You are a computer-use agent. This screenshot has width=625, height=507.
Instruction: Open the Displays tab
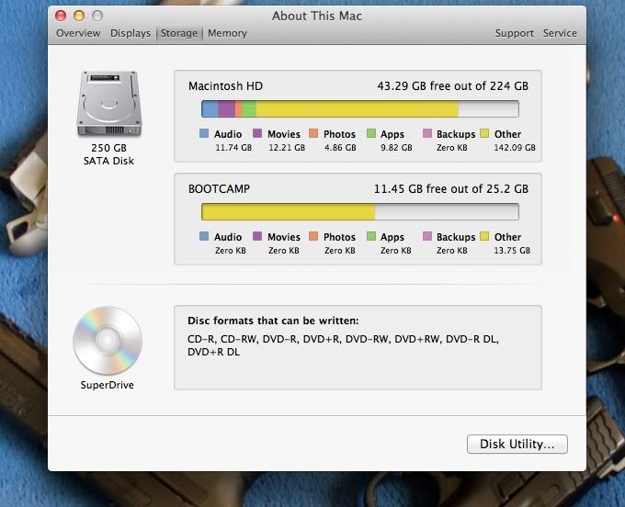tap(131, 33)
